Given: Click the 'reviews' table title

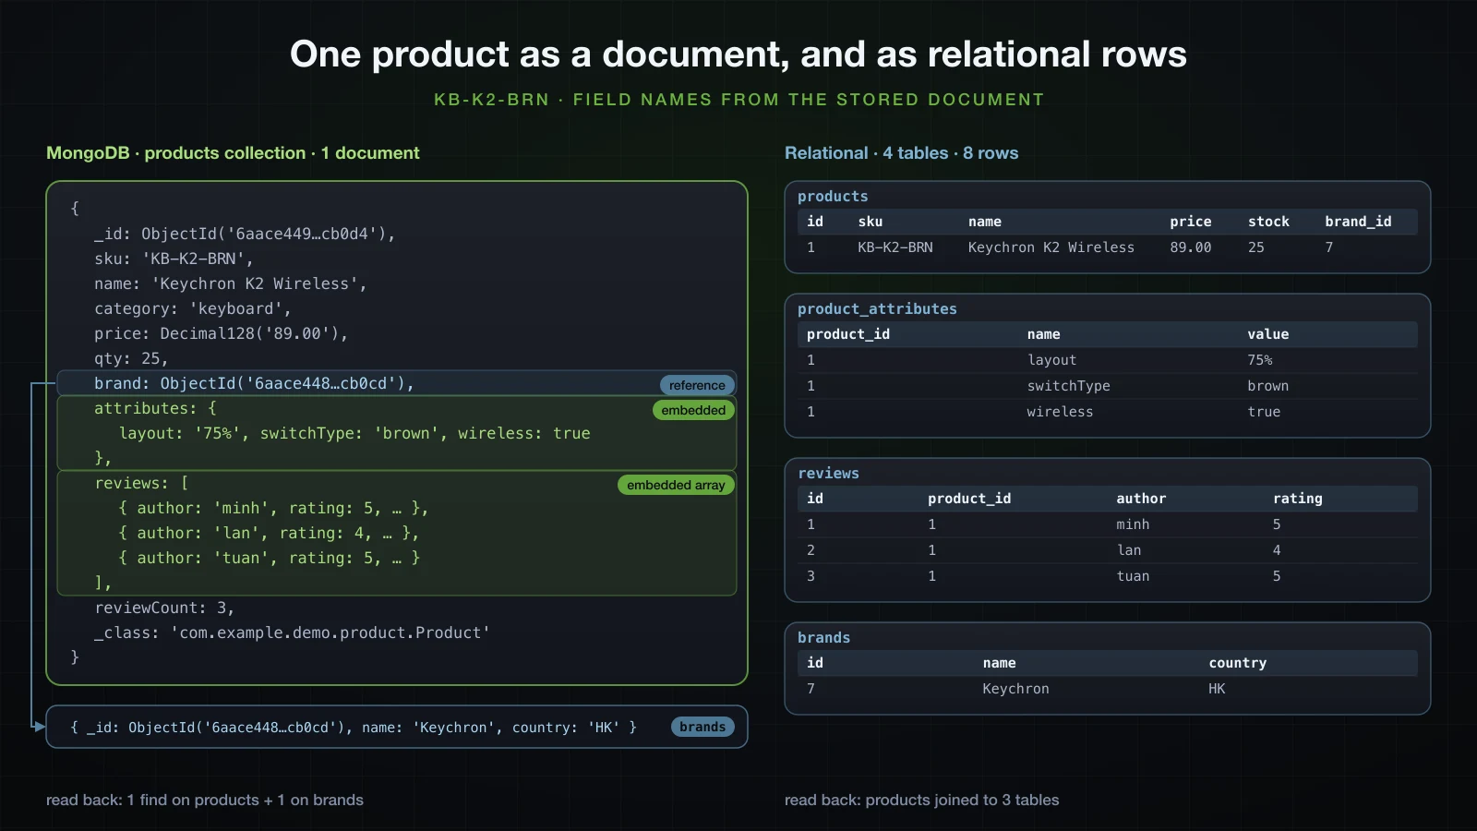Looking at the screenshot, I should pos(828,474).
